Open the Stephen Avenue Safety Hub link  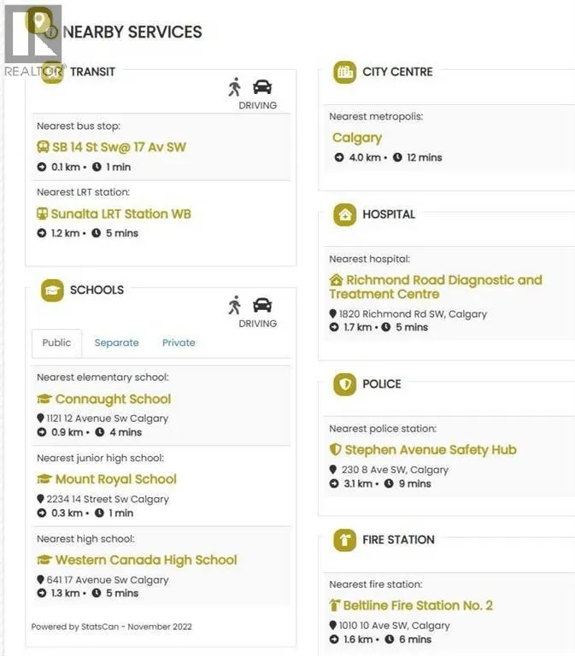(x=430, y=449)
